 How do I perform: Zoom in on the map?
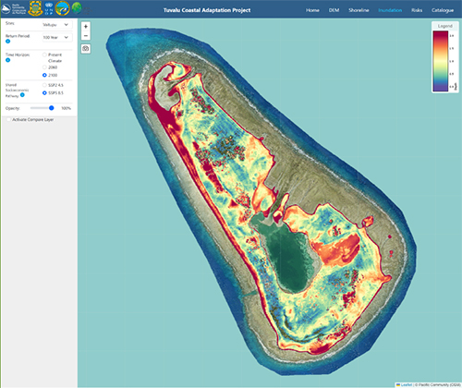tap(86, 27)
